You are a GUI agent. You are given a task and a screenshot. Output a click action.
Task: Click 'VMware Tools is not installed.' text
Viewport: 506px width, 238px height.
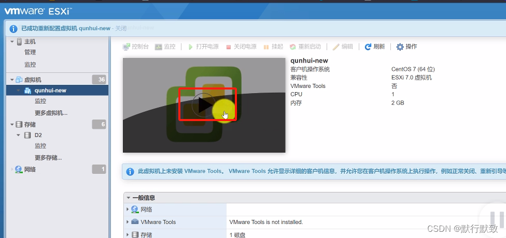pyautogui.click(x=266, y=222)
